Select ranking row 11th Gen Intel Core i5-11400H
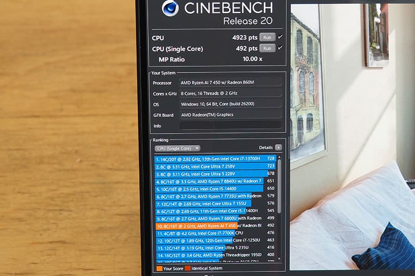 tap(215, 211)
